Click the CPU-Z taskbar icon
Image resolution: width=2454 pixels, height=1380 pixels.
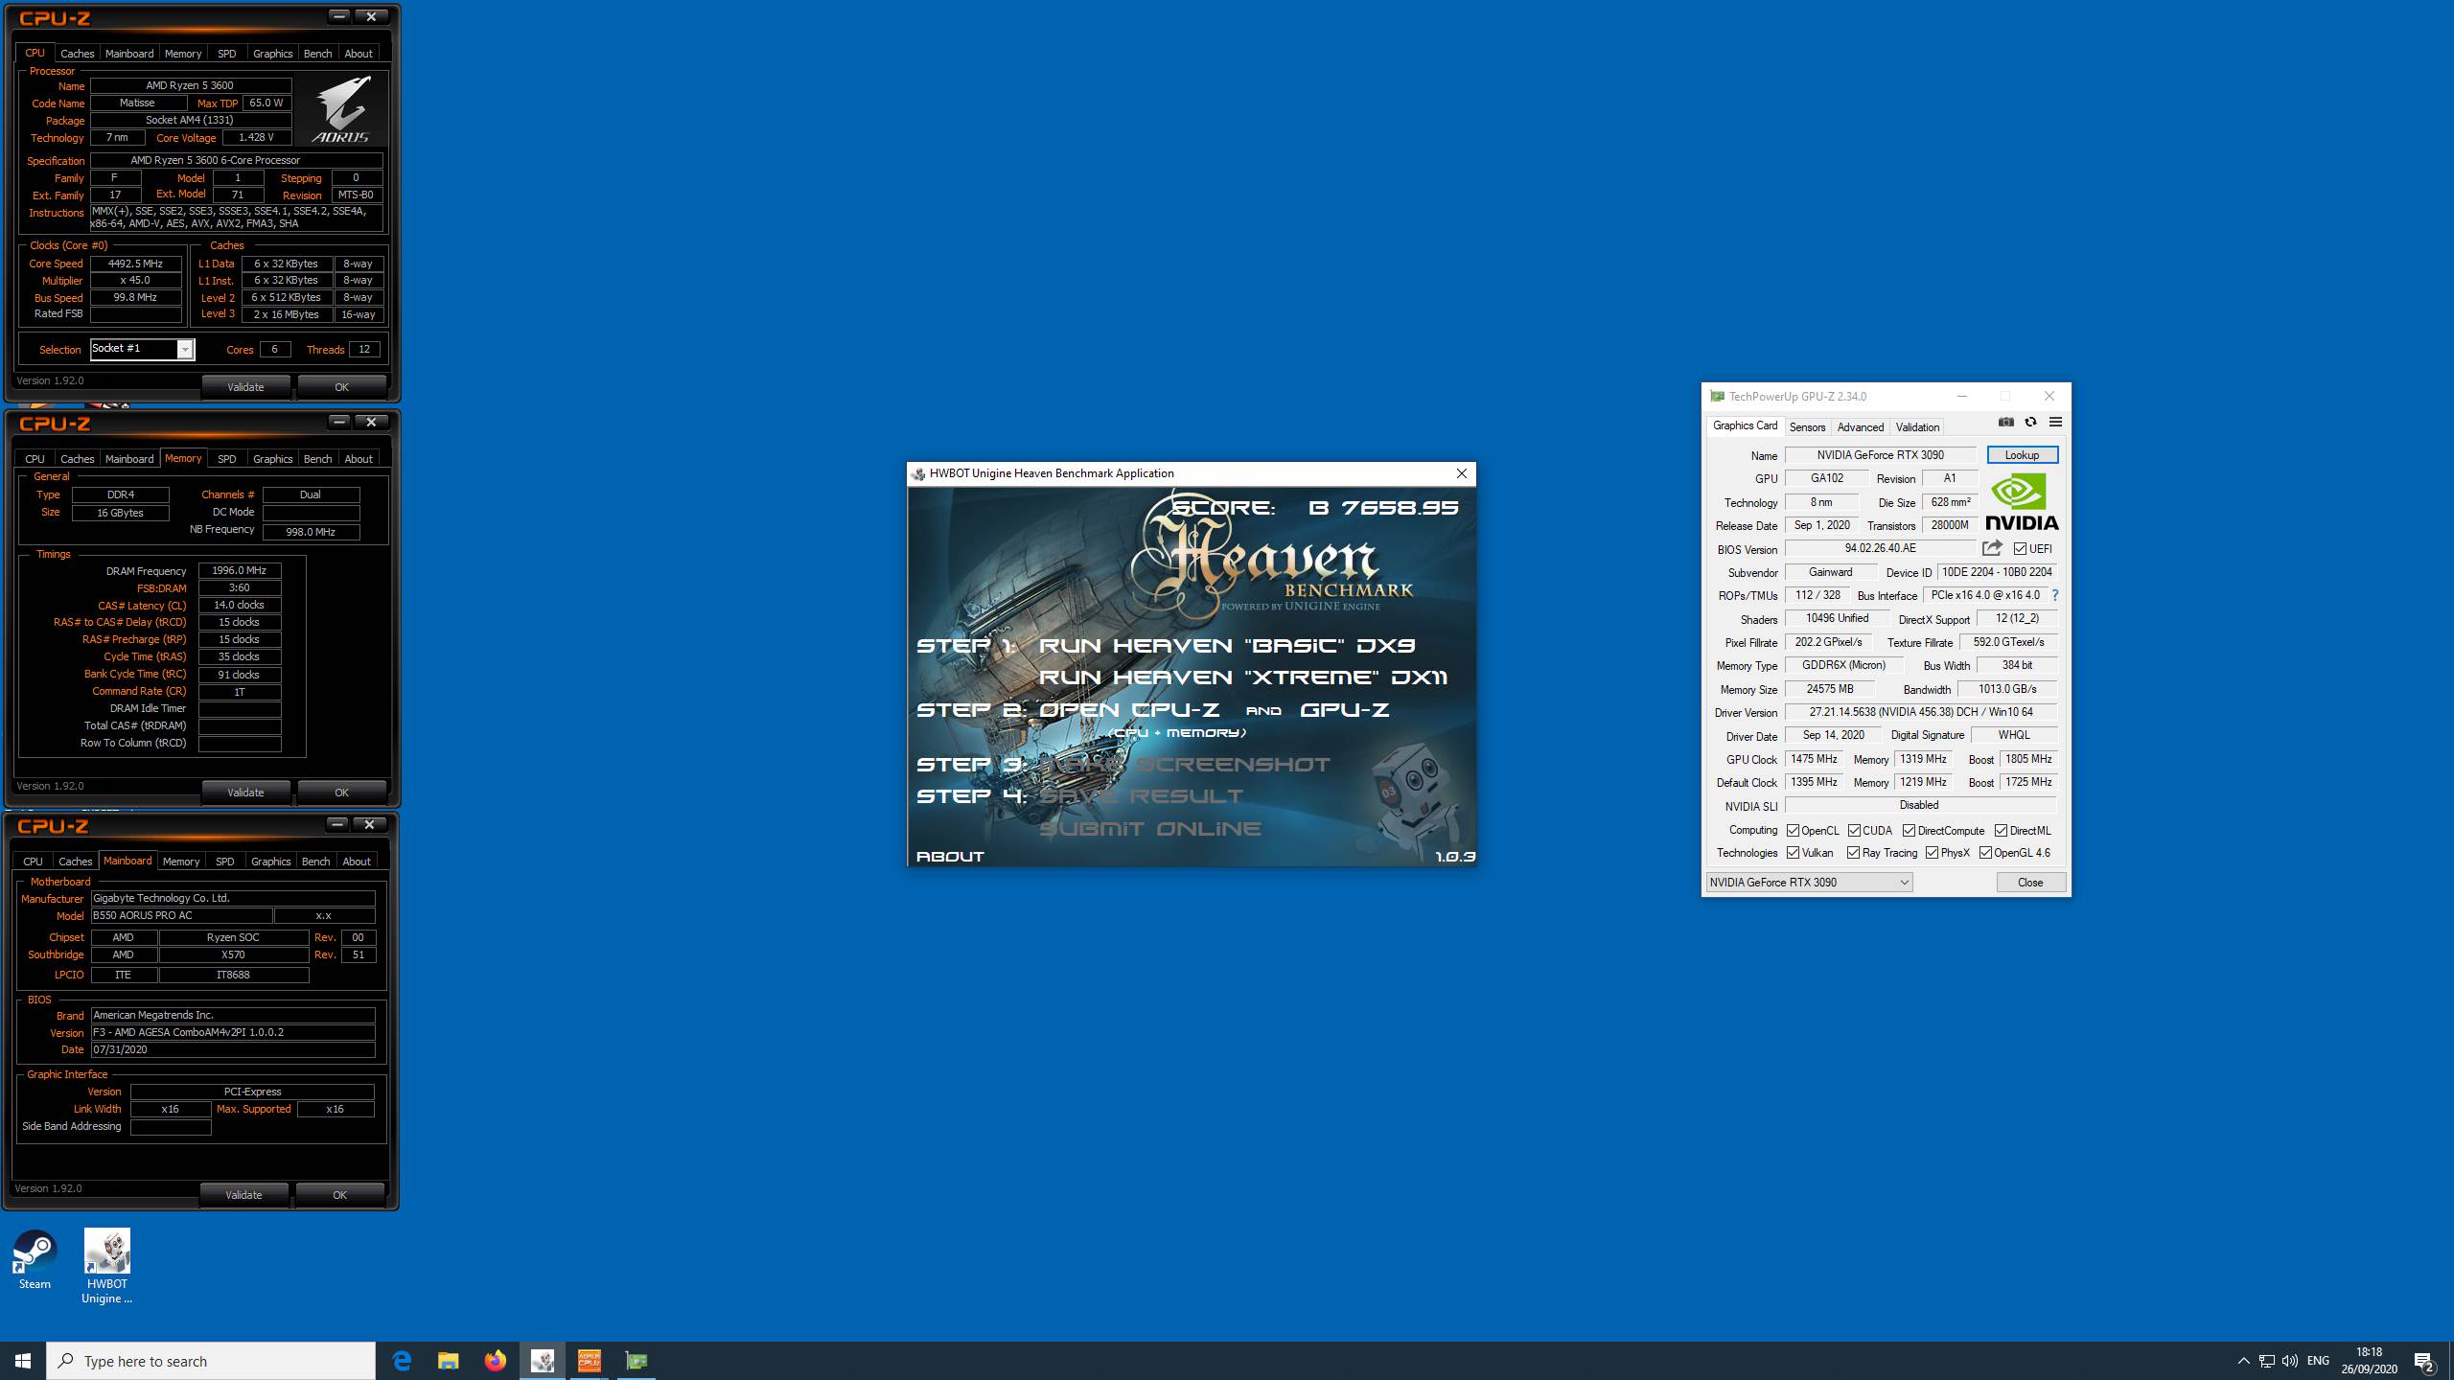click(x=590, y=1361)
